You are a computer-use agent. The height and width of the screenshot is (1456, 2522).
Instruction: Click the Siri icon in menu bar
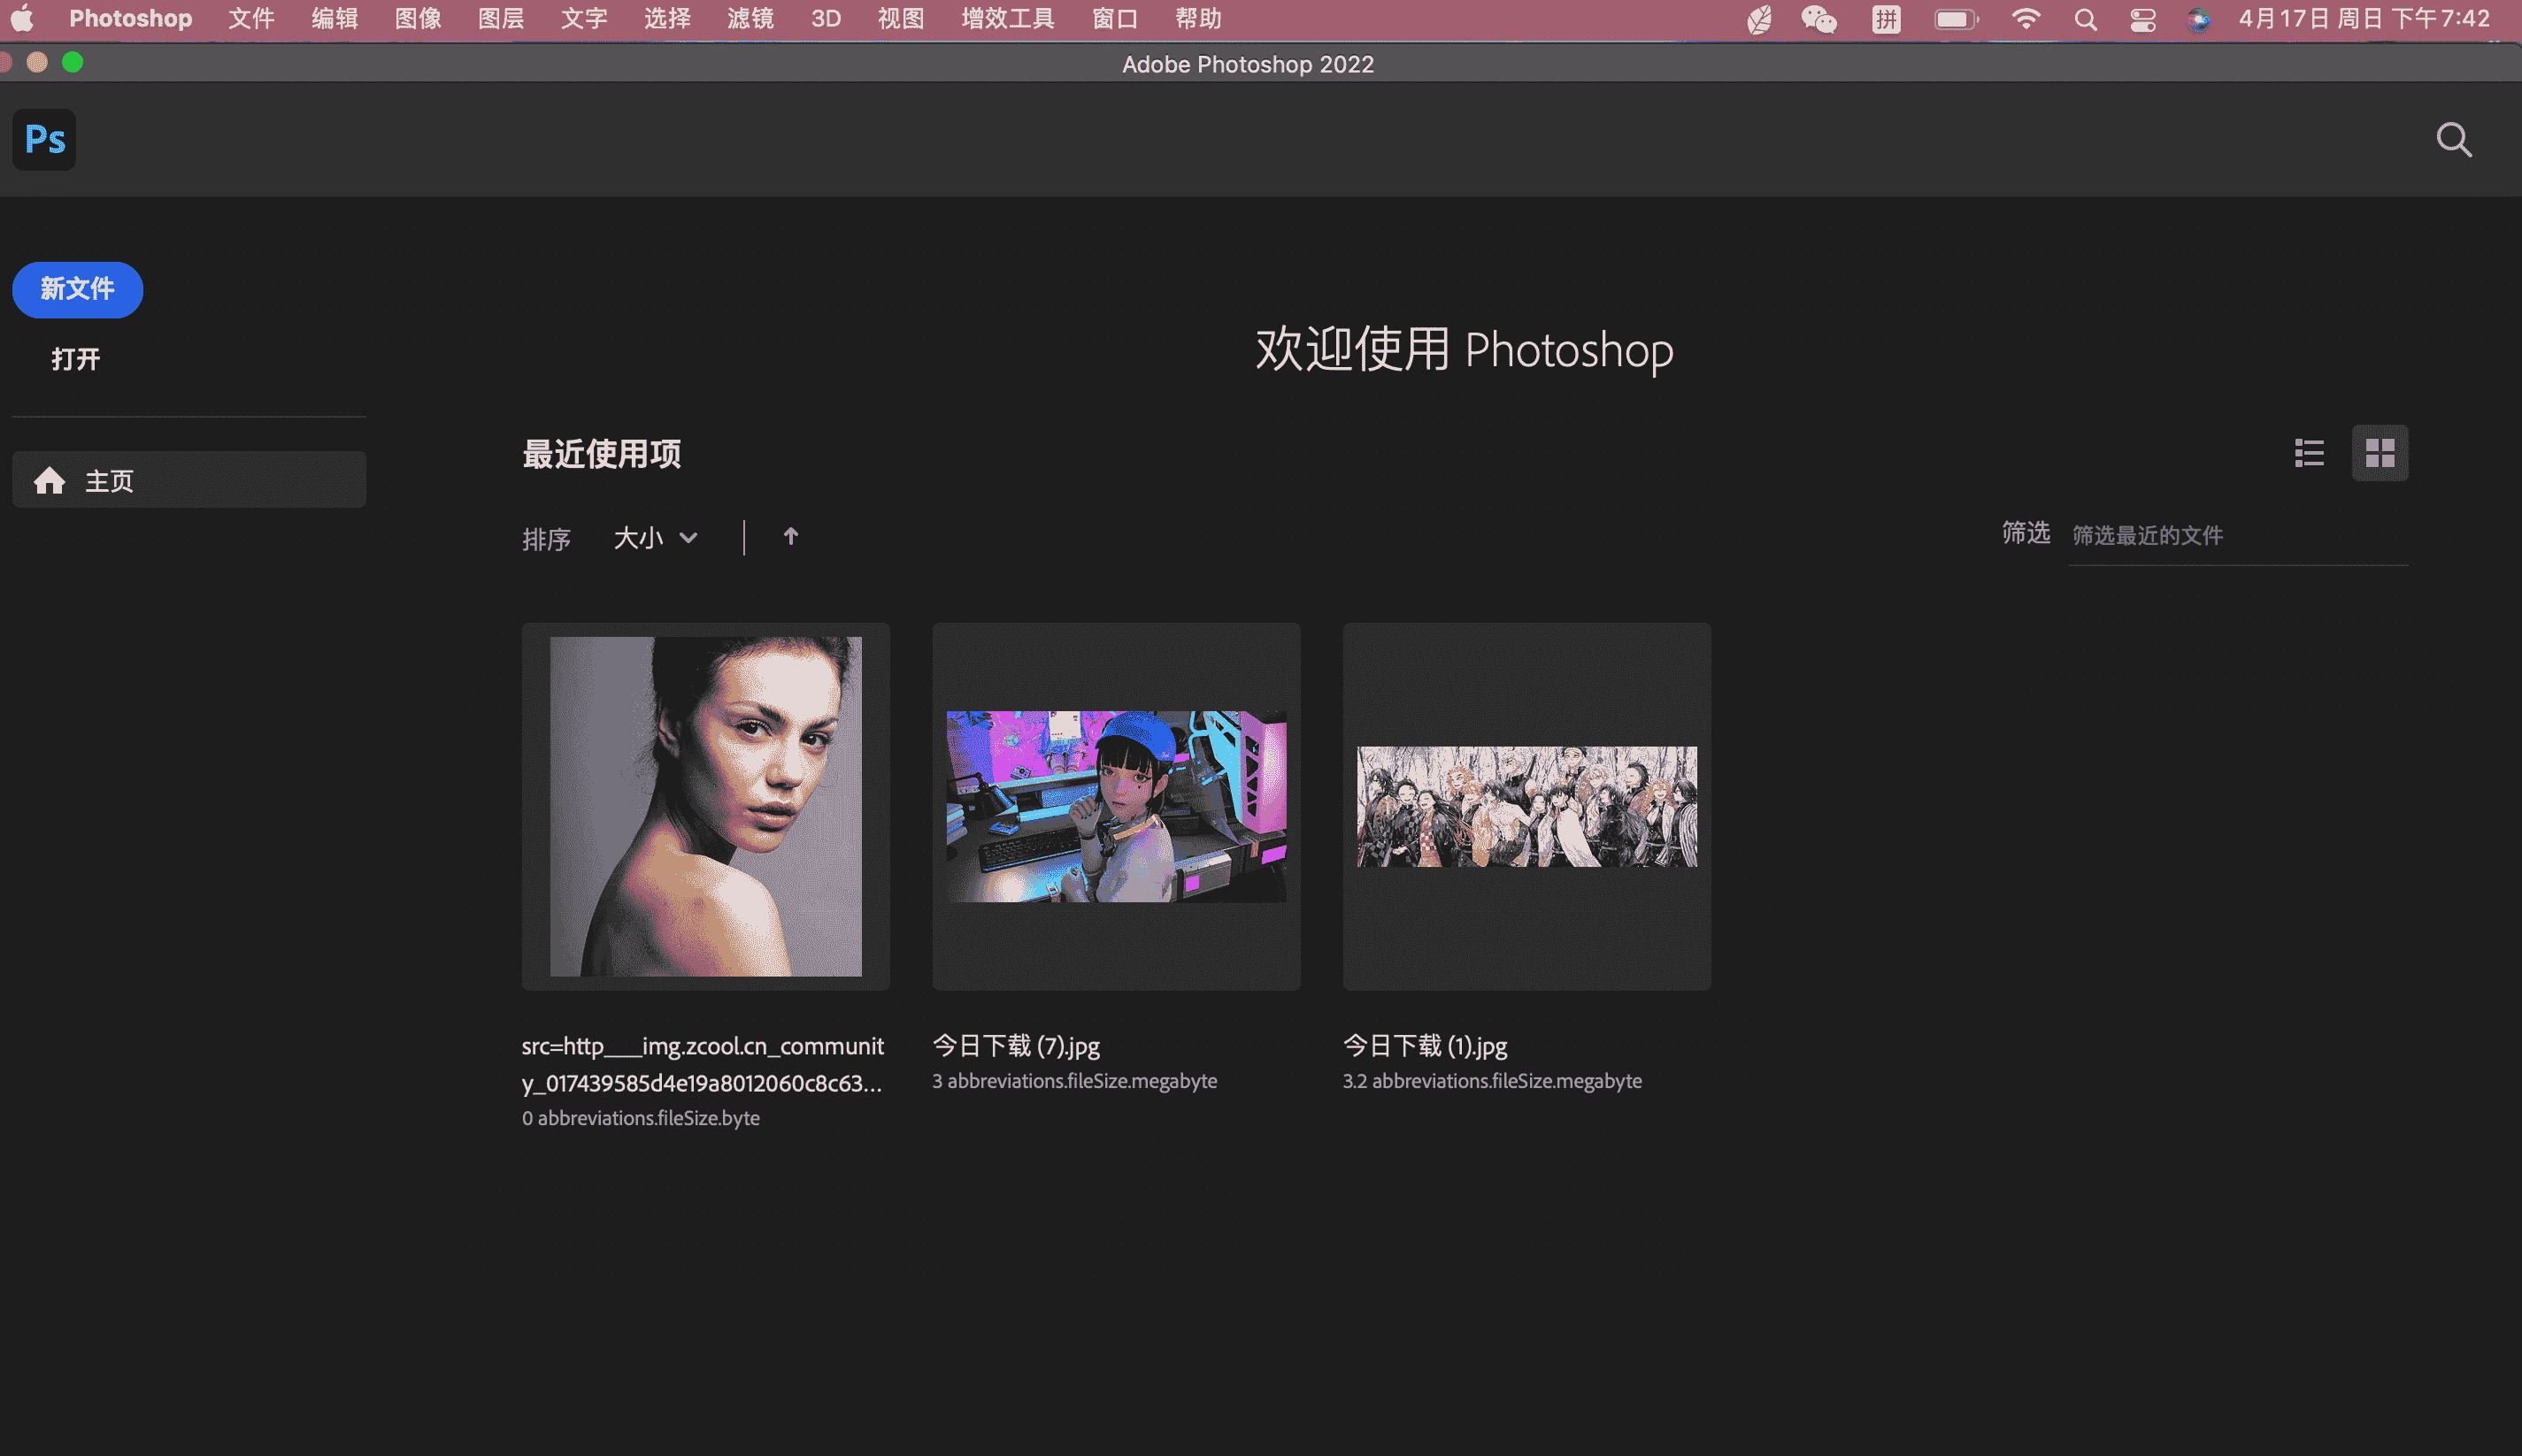2198,19
